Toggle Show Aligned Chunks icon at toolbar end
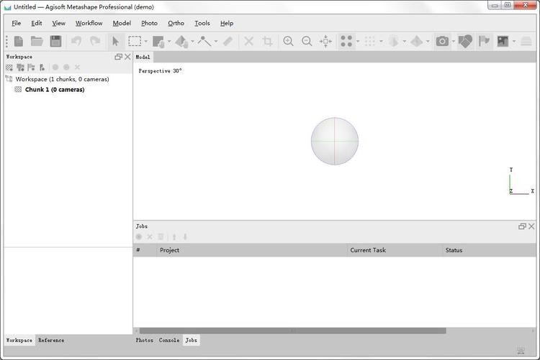The height and width of the screenshot is (360, 540). pyautogui.click(x=526, y=41)
